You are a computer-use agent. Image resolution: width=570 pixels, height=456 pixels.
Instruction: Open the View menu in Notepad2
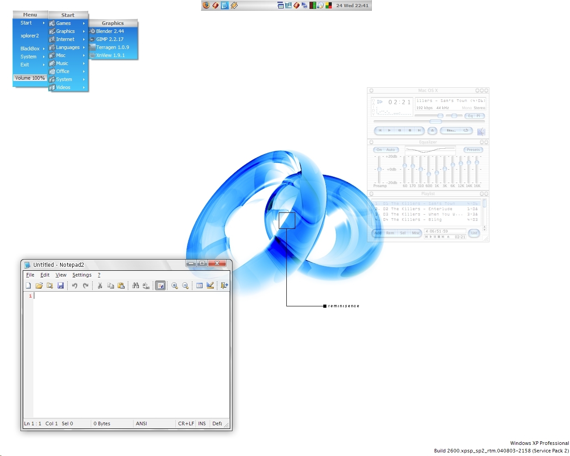(x=61, y=275)
